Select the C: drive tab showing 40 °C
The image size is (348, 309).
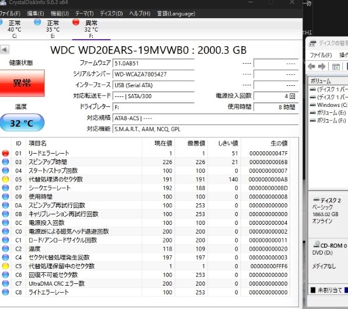[x=15, y=29]
